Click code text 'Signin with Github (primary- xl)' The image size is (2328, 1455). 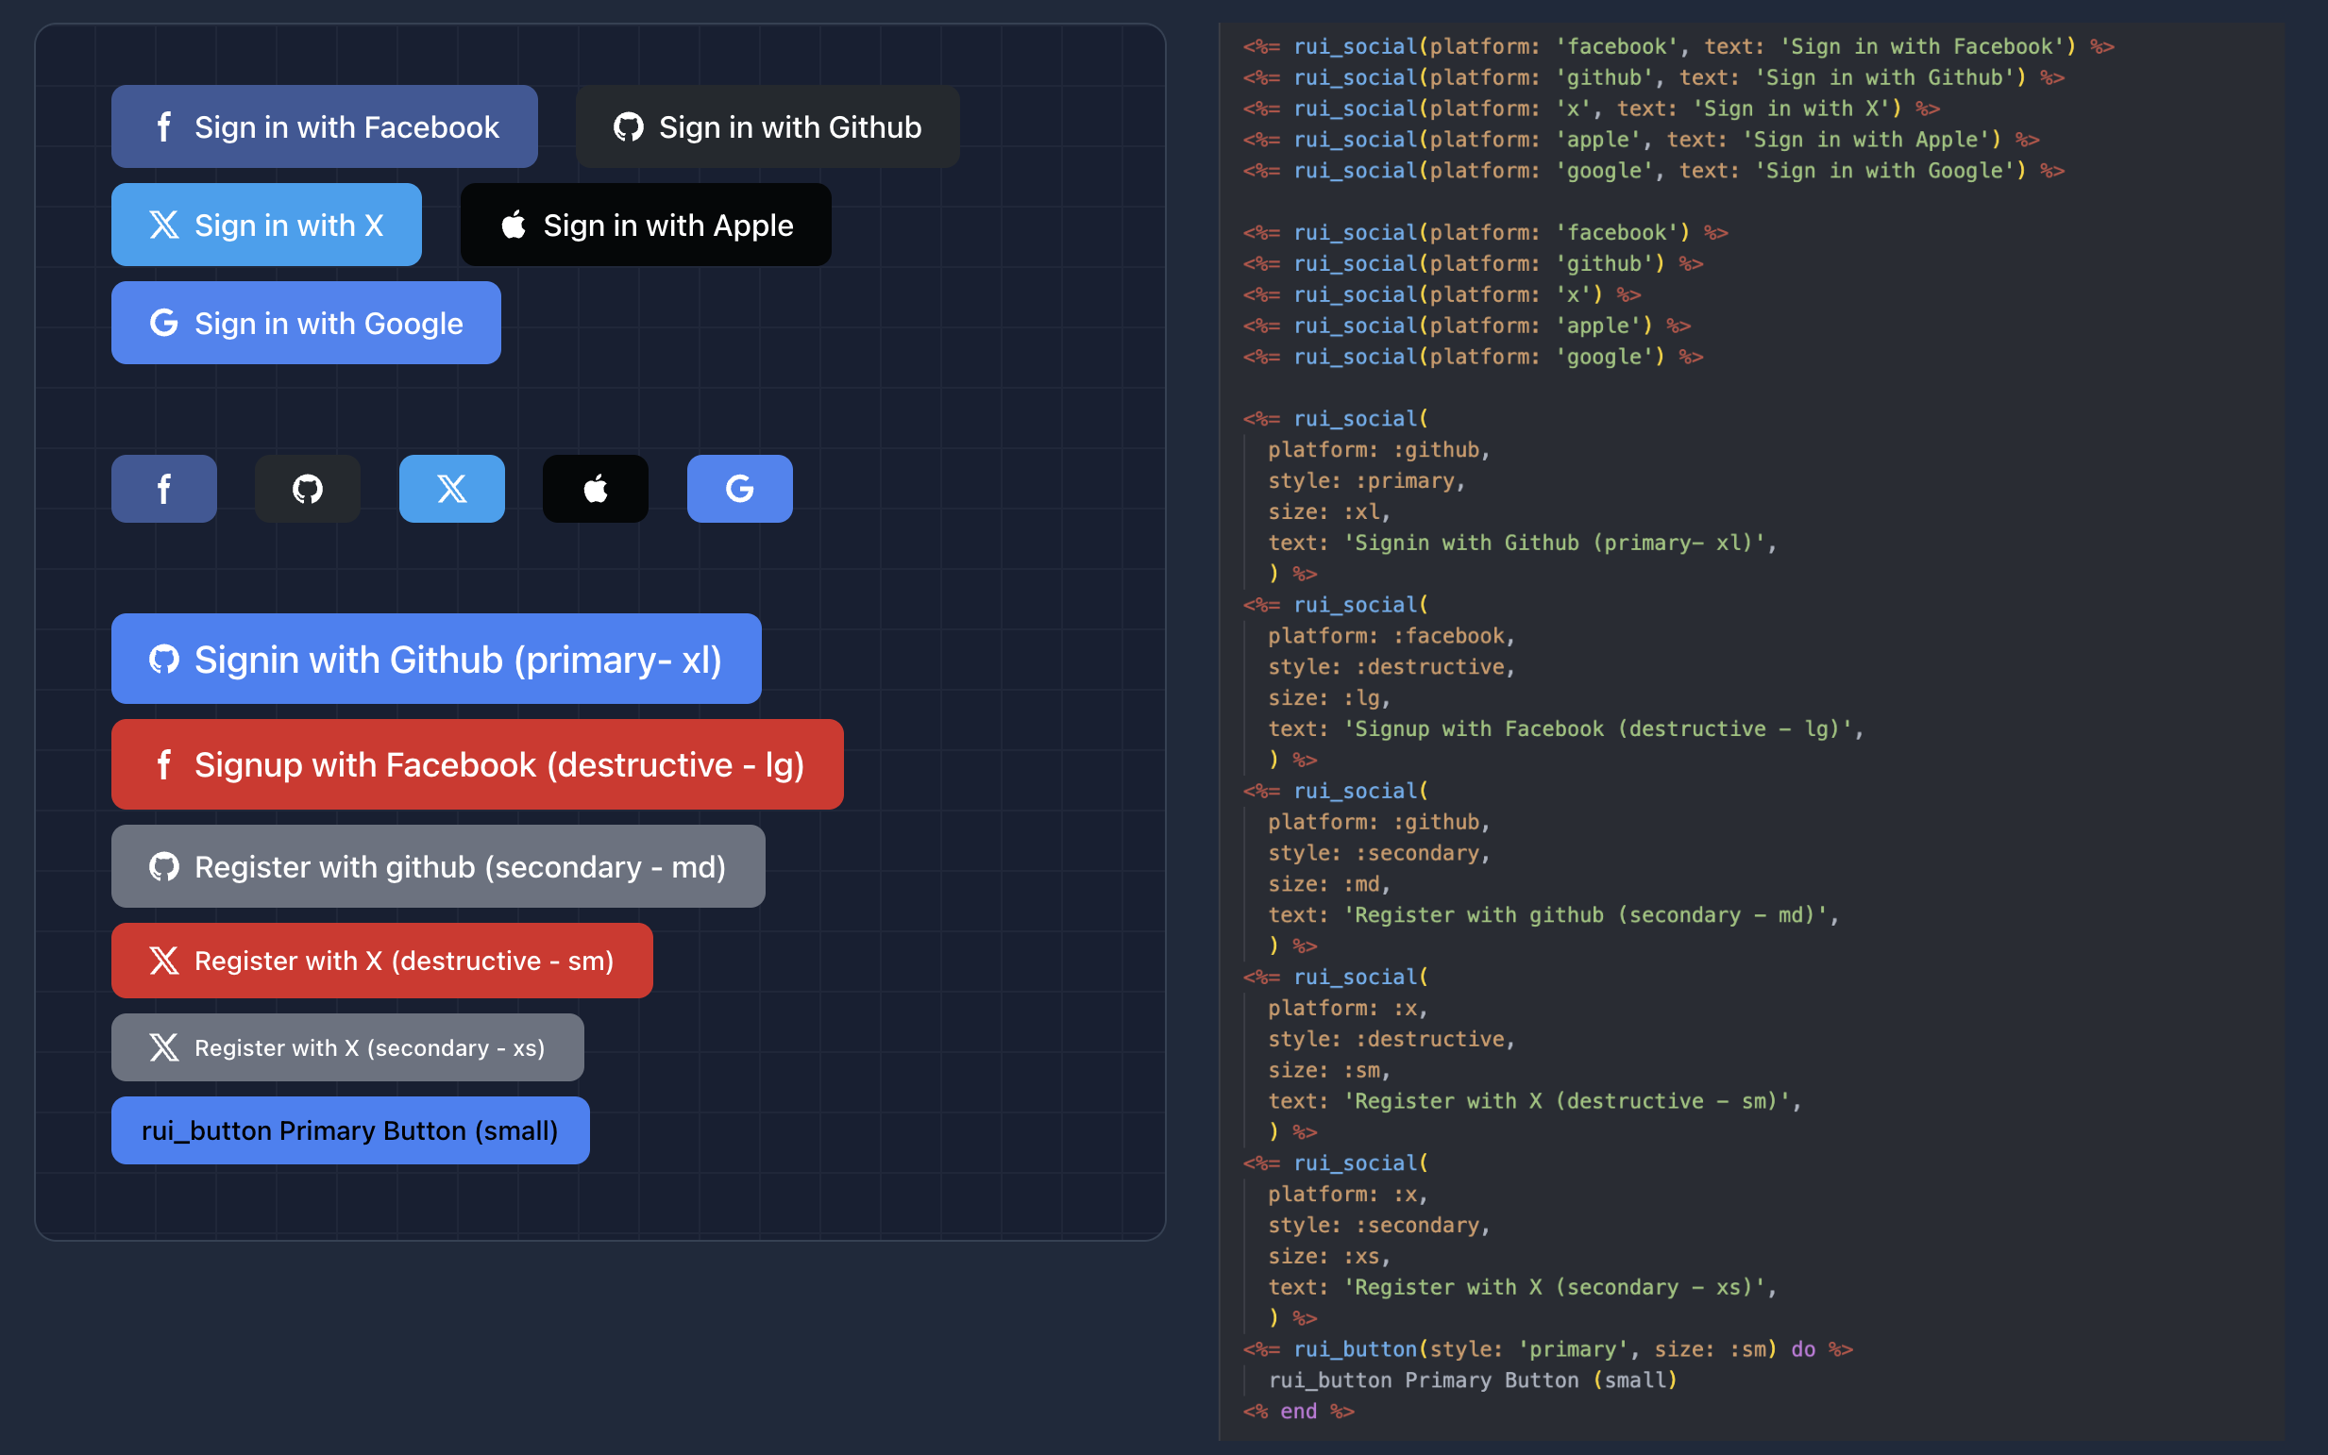coord(1554,543)
